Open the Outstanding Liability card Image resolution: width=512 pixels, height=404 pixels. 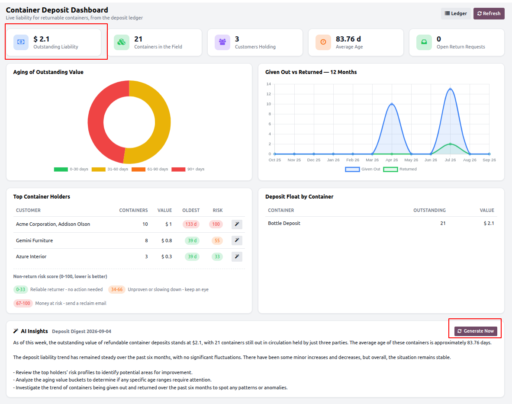(x=54, y=42)
